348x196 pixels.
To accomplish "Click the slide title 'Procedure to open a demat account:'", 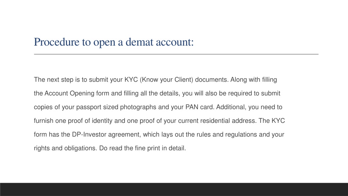I will (114, 42).
